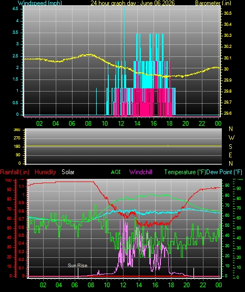
Task: Click the 100 humidity scale value
Action: click(8, 180)
